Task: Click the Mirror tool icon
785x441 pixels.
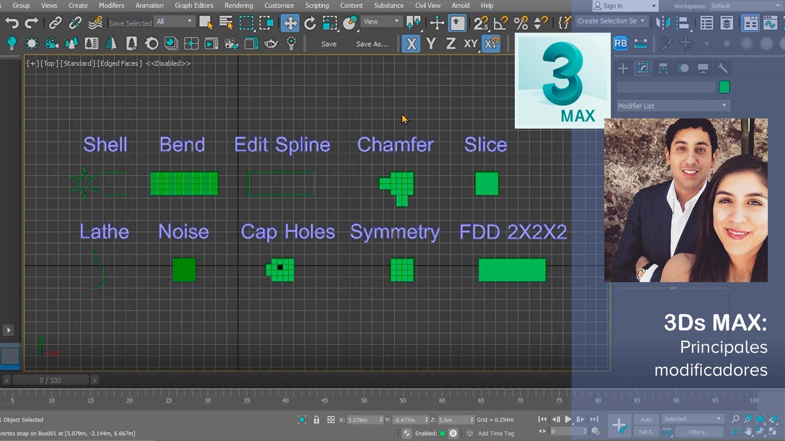Action: 663,23
